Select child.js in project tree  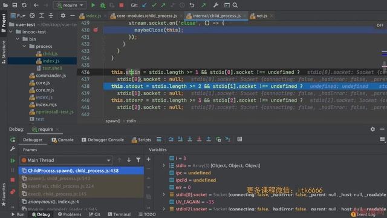[x=50, y=54]
